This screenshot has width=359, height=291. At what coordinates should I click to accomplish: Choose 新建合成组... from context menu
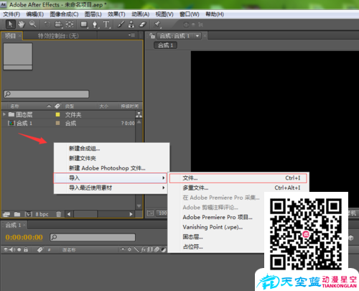[x=84, y=149]
